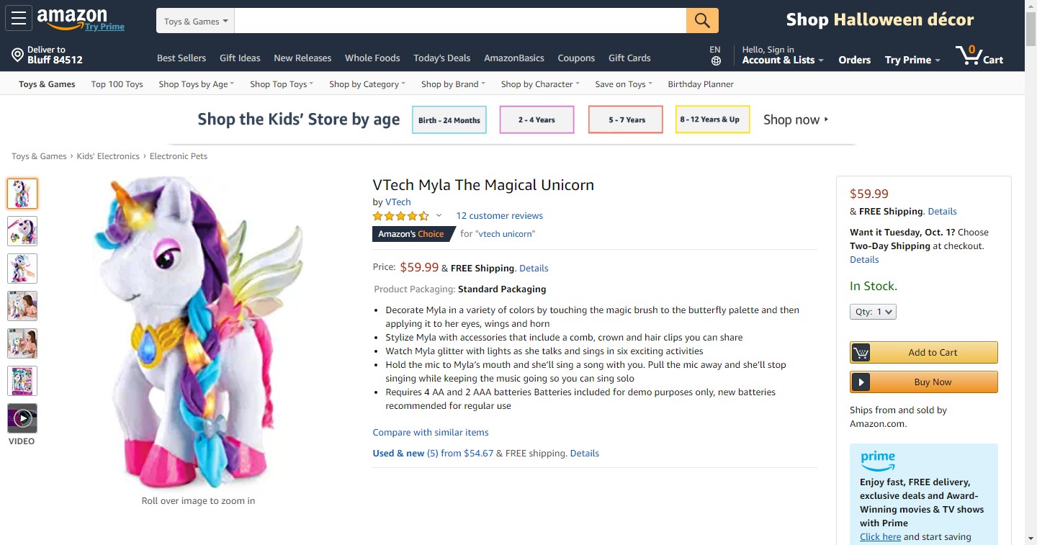Click the star rating icons
Image resolution: width=1037 pixels, height=545 pixels.
coord(400,216)
